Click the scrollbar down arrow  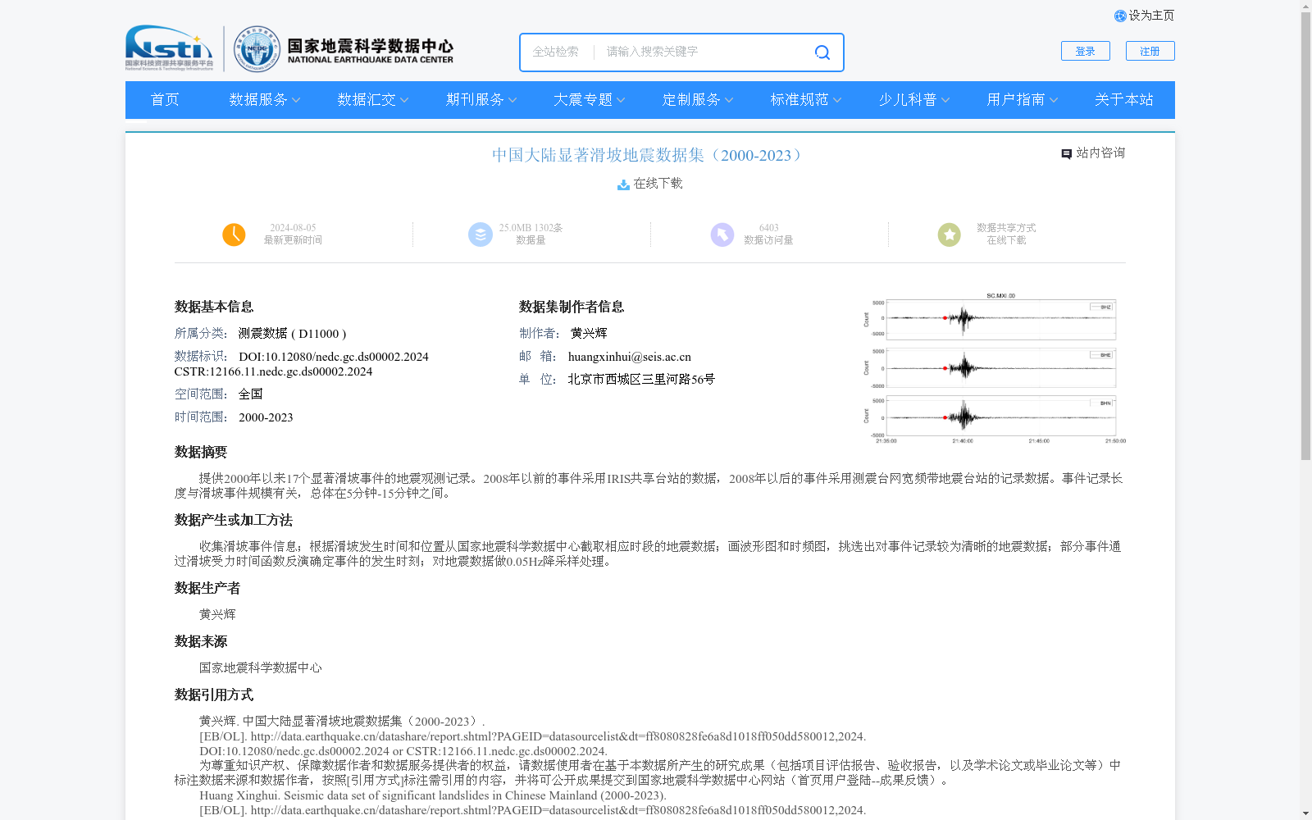point(1305,813)
